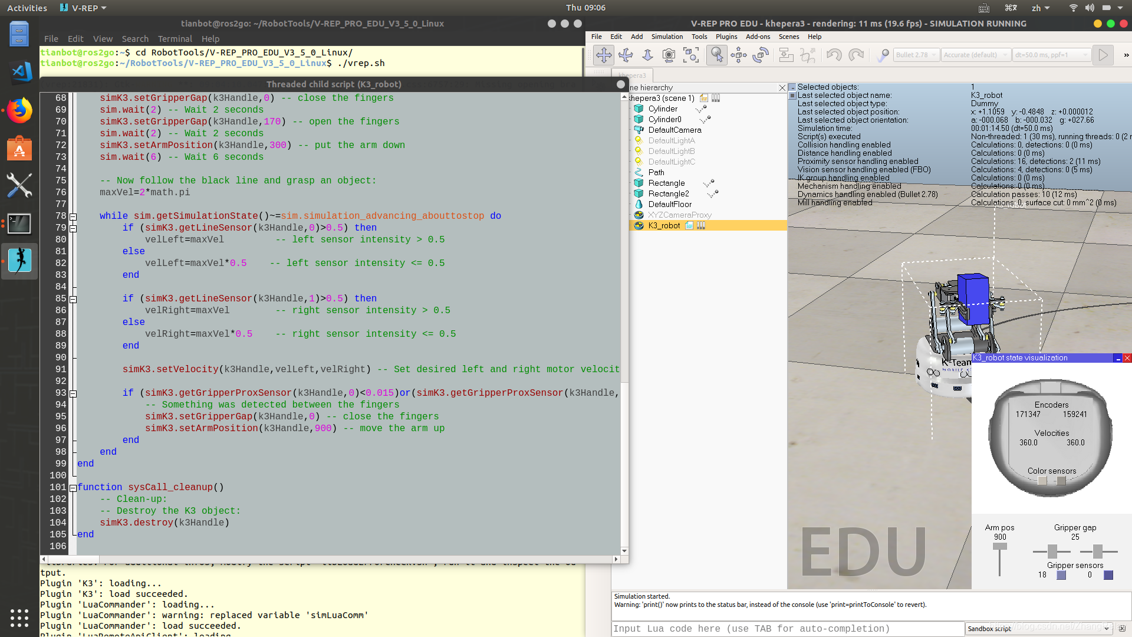Open Visual Studio Code from the dock

19,73
